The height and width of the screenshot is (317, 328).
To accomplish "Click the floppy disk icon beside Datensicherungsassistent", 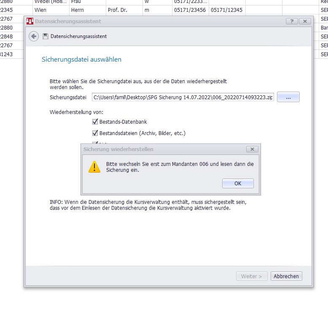I will pyautogui.click(x=46, y=36).
